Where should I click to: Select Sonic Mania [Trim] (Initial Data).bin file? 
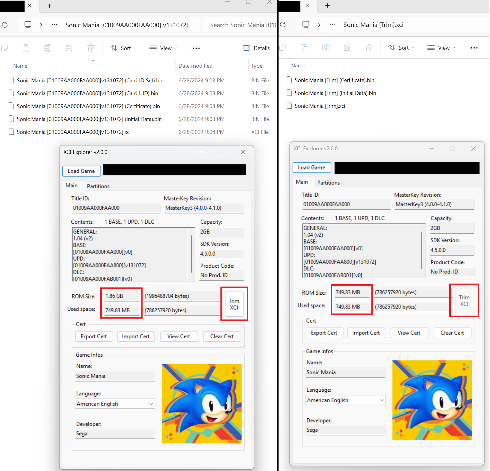335,93
